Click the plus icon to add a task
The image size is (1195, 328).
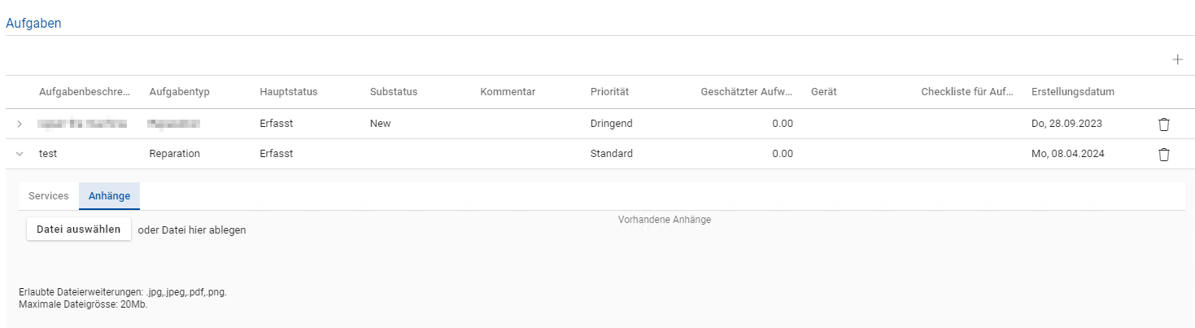(1177, 60)
